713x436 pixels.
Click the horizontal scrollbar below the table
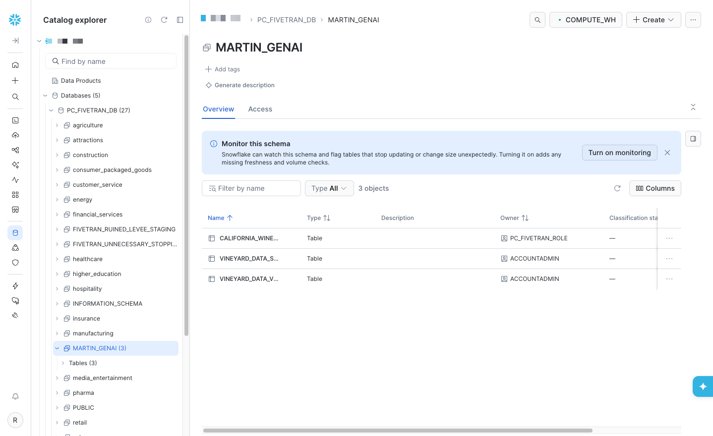click(x=398, y=431)
